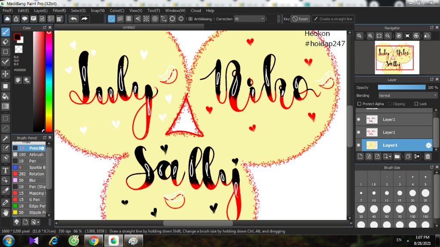Viewport: 440px width, 247px height.
Task: Enable radial snap guide
Action: 146,19
